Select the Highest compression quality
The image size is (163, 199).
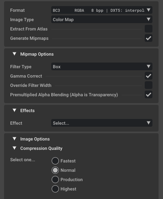(x=55, y=189)
